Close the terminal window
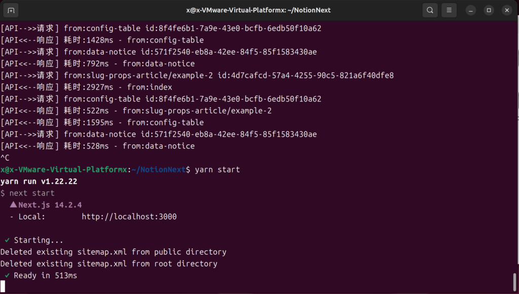The width and height of the screenshot is (519, 294). tap(507, 10)
